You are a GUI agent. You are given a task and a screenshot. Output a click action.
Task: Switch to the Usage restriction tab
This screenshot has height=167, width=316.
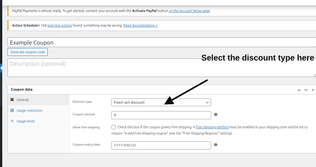pyautogui.click(x=29, y=110)
